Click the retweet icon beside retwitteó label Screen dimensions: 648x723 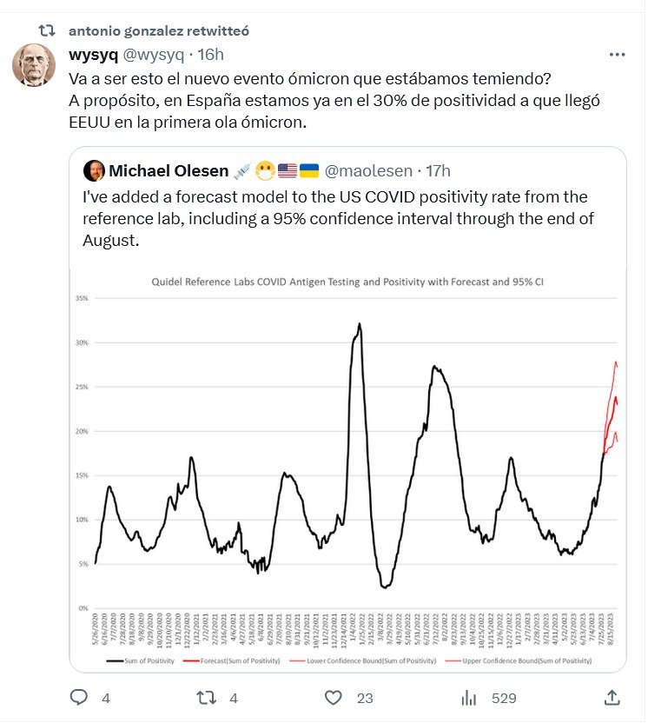pyautogui.click(x=51, y=30)
